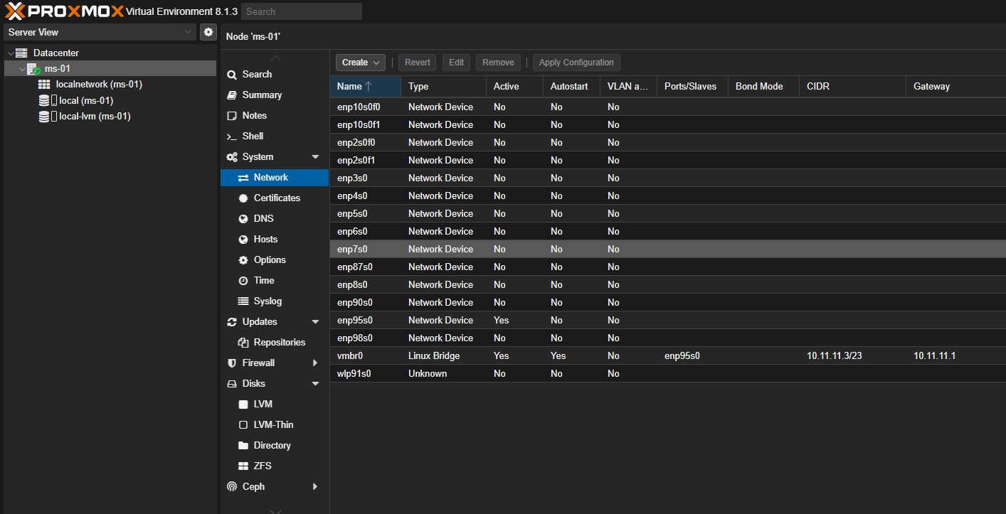Expand the Firewall section
The height and width of the screenshot is (514, 1006).
coord(315,363)
